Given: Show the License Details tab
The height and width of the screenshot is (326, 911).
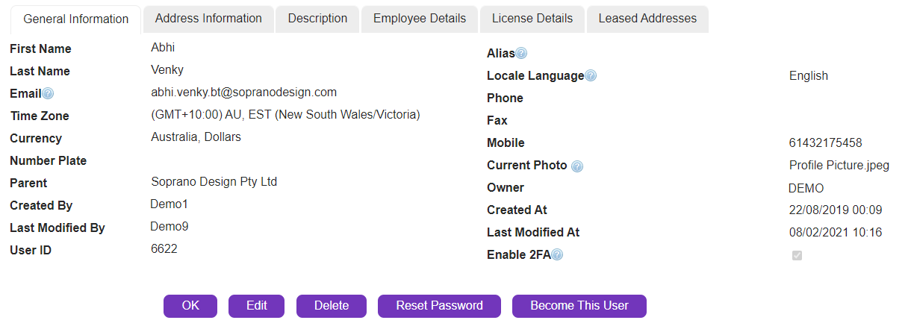Looking at the screenshot, I should coord(532,19).
